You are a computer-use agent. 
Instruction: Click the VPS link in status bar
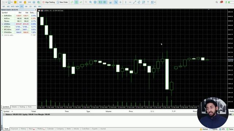pyautogui.click(x=222, y=129)
